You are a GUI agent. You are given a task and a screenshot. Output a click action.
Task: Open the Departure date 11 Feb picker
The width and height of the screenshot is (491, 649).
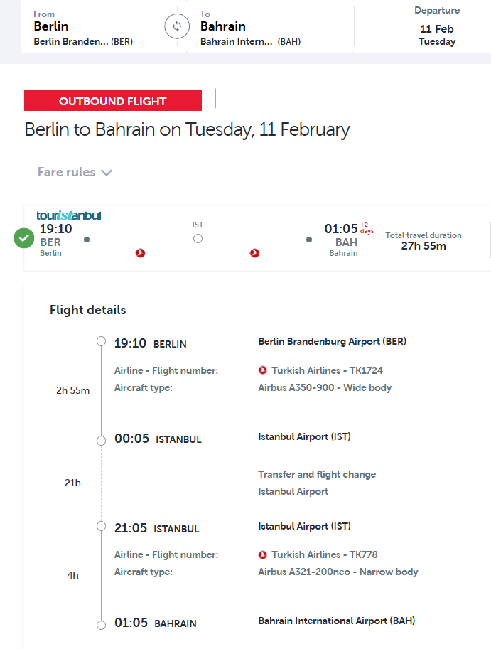coord(436,28)
